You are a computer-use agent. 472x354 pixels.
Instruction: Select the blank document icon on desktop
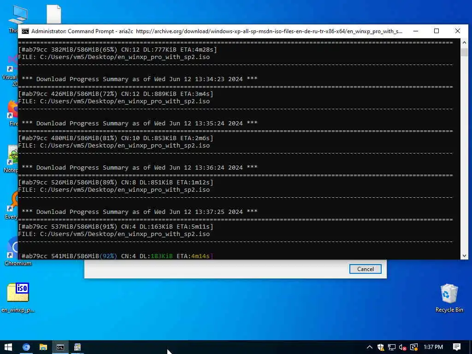tap(54, 14)
